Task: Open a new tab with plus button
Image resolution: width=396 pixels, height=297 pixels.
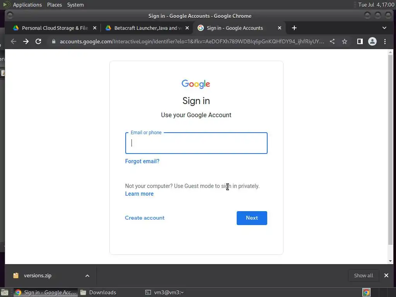Action: click(x=294, y=28)
